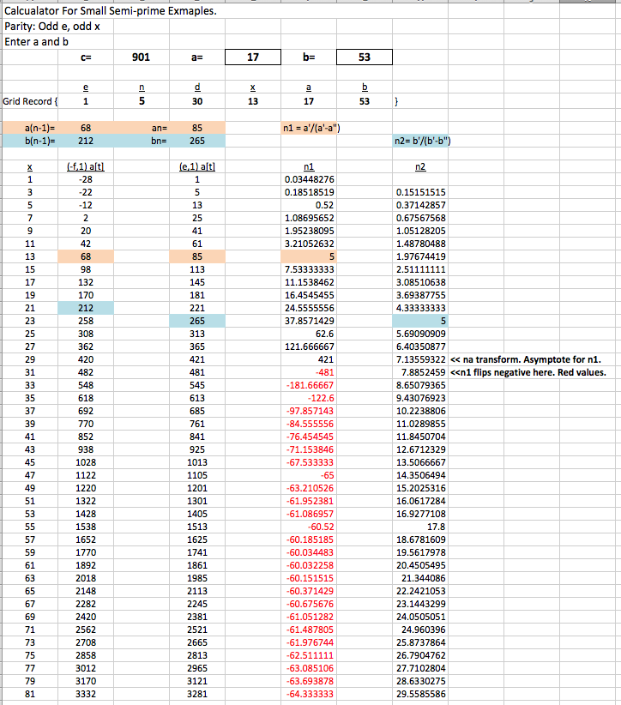
Task: Click the orange highlighted cell 68 in row x=13
Action: pyautogui.click(x=86, y=256)
